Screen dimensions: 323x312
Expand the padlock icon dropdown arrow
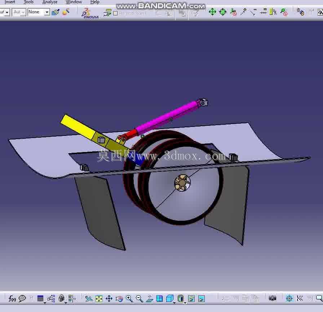(x=66, y=303)
